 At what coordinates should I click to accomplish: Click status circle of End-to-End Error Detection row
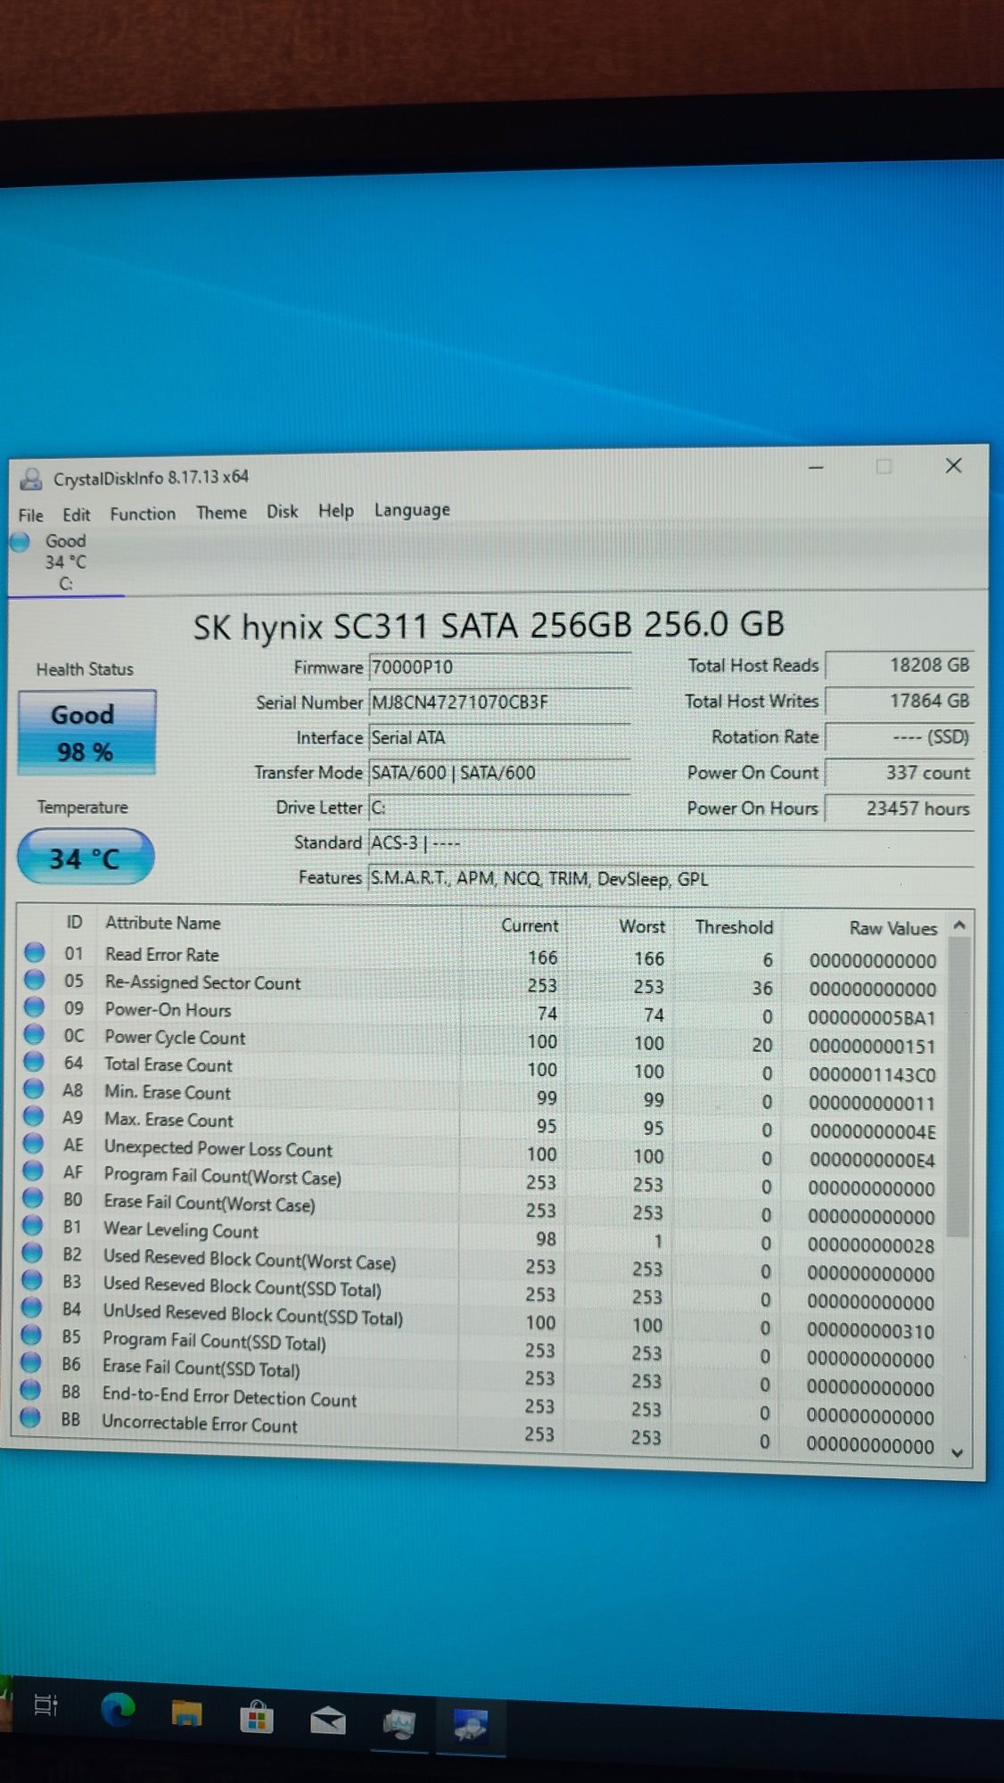tap(30, 1390)
